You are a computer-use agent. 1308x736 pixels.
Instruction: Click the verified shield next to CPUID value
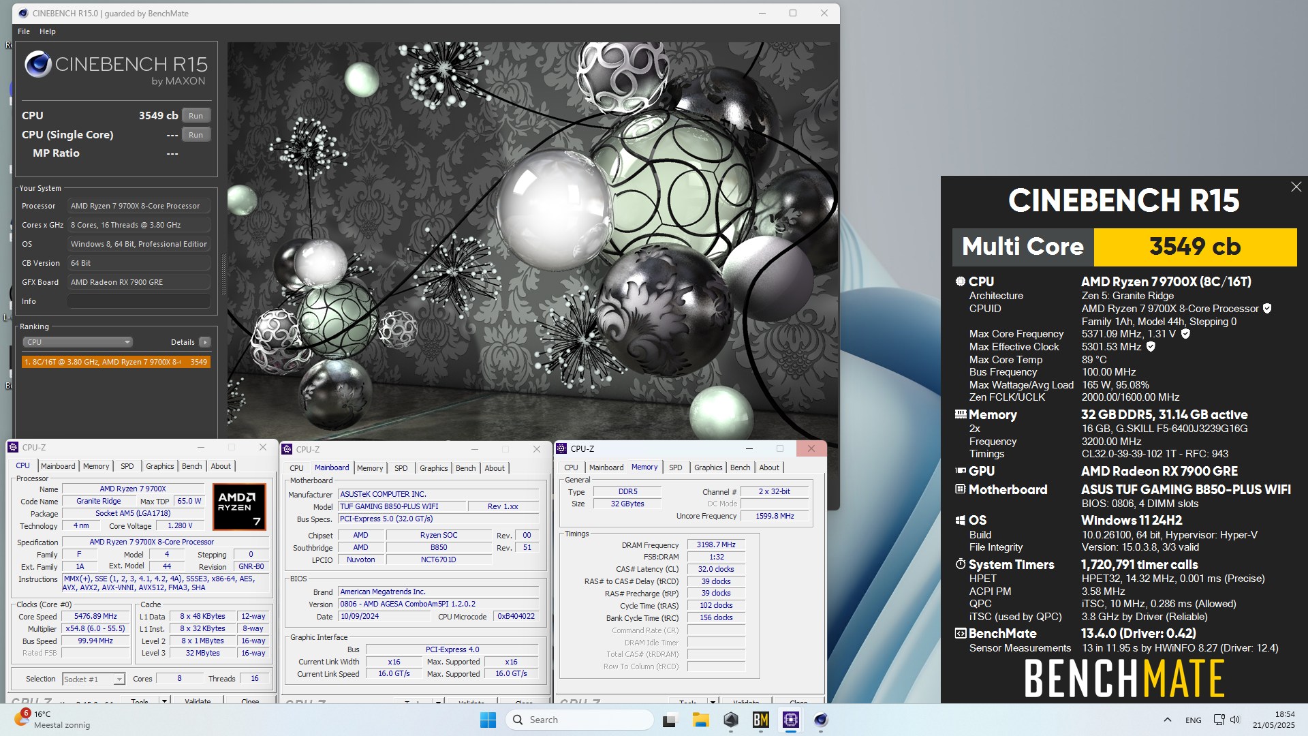tap(1267, 309)
